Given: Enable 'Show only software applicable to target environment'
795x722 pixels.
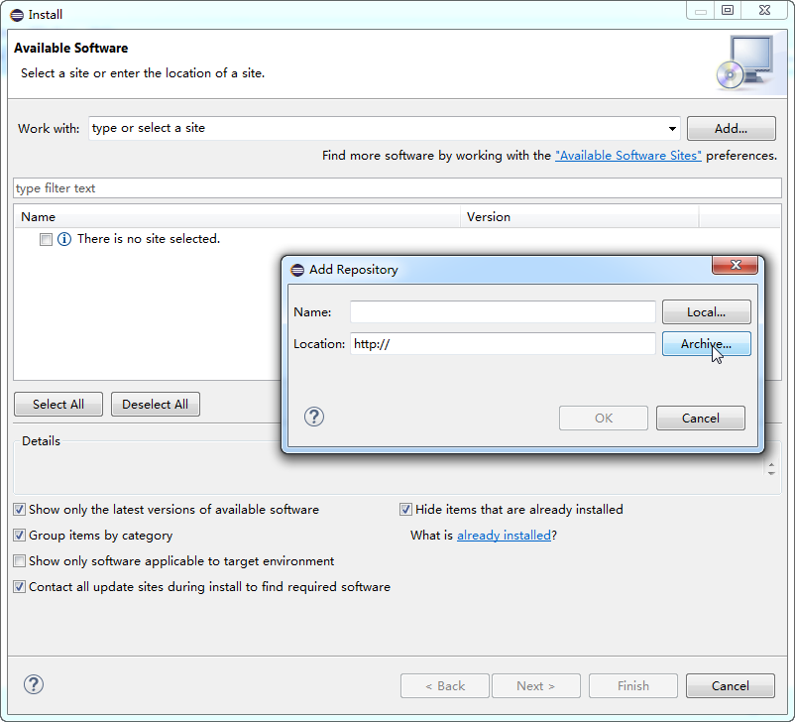Looking at the screenshot, I should click(20, 561).
